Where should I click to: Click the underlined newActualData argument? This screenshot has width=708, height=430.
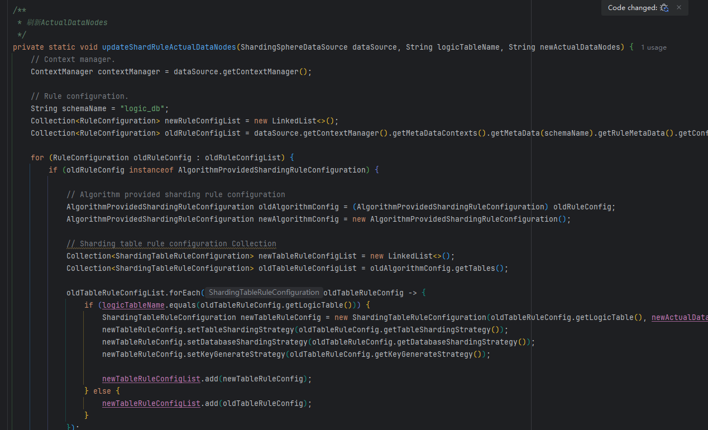coord(680,317)
